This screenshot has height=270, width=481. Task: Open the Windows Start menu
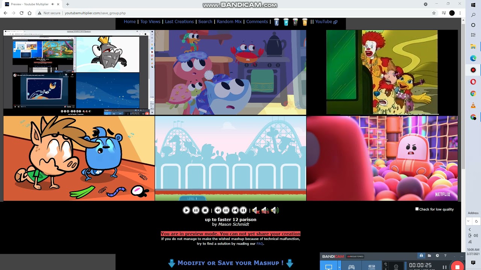click(473, 5)
